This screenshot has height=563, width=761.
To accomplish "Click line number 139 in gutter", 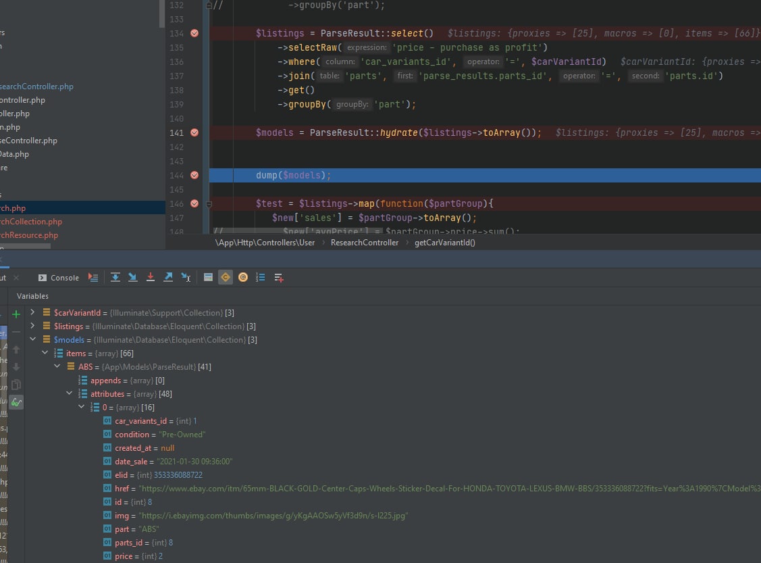I will click(177, 105).
